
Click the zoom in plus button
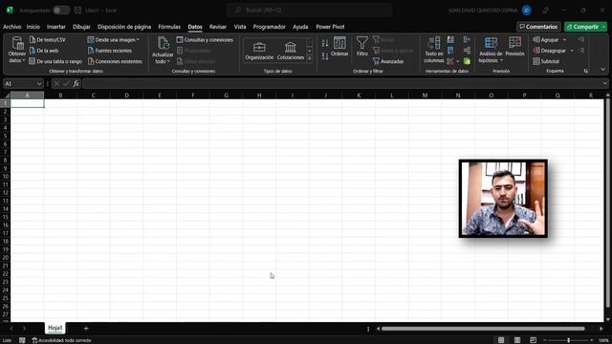pos(592,340)
